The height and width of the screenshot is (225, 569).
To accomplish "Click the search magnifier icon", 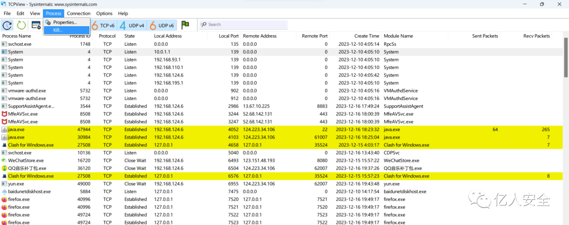I will click(203, 25).
